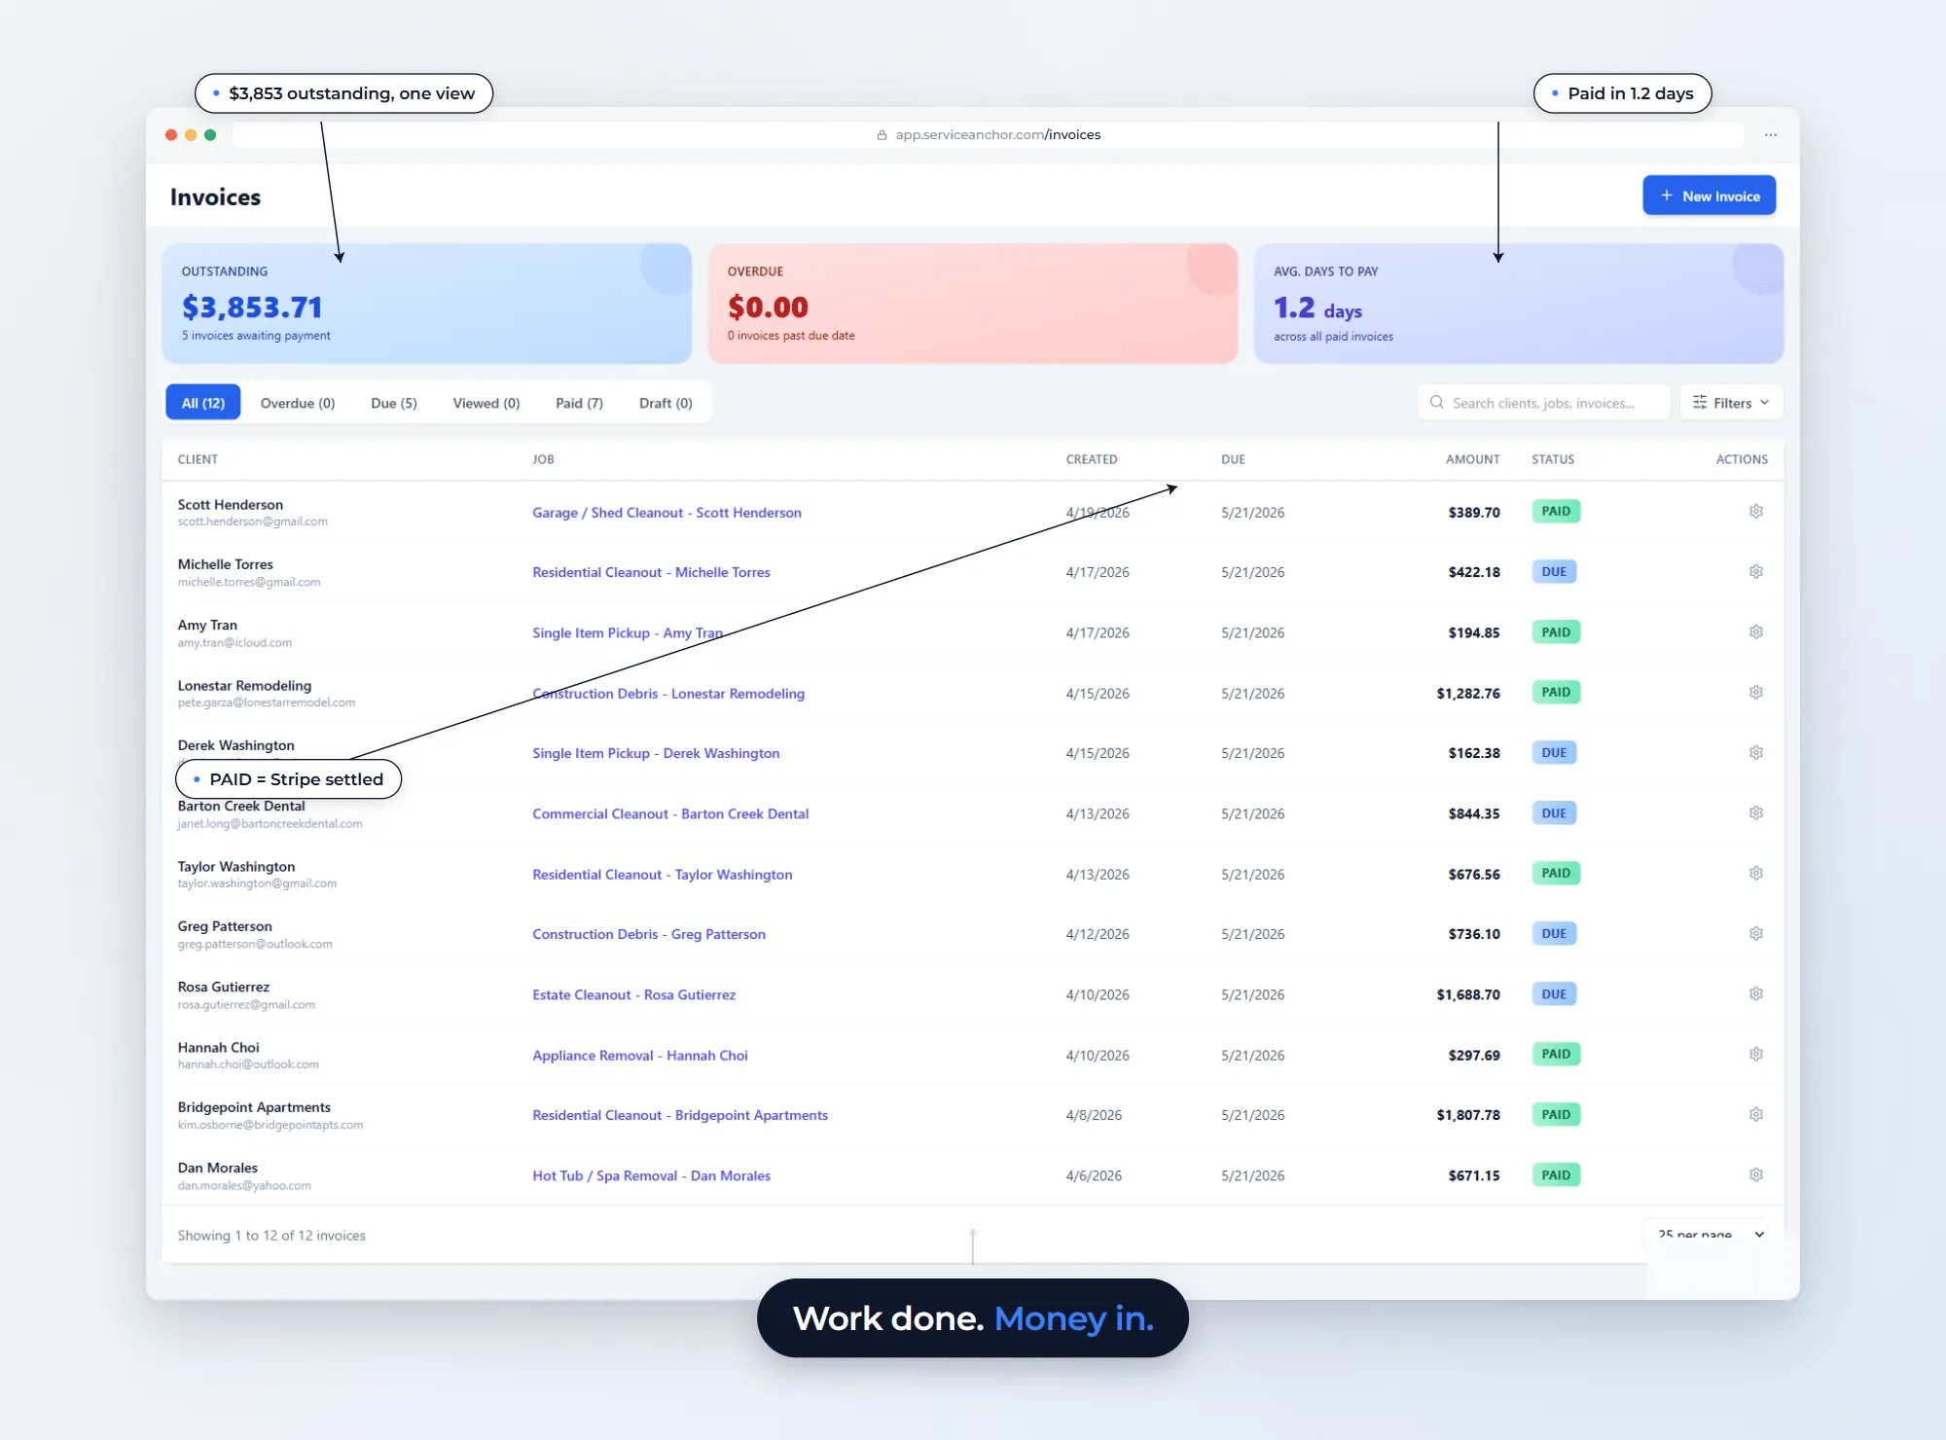Click email rosa.gutierrez@gmail.com
The width and height of the screenshot is (1946, 1440).
(246, 1005)
